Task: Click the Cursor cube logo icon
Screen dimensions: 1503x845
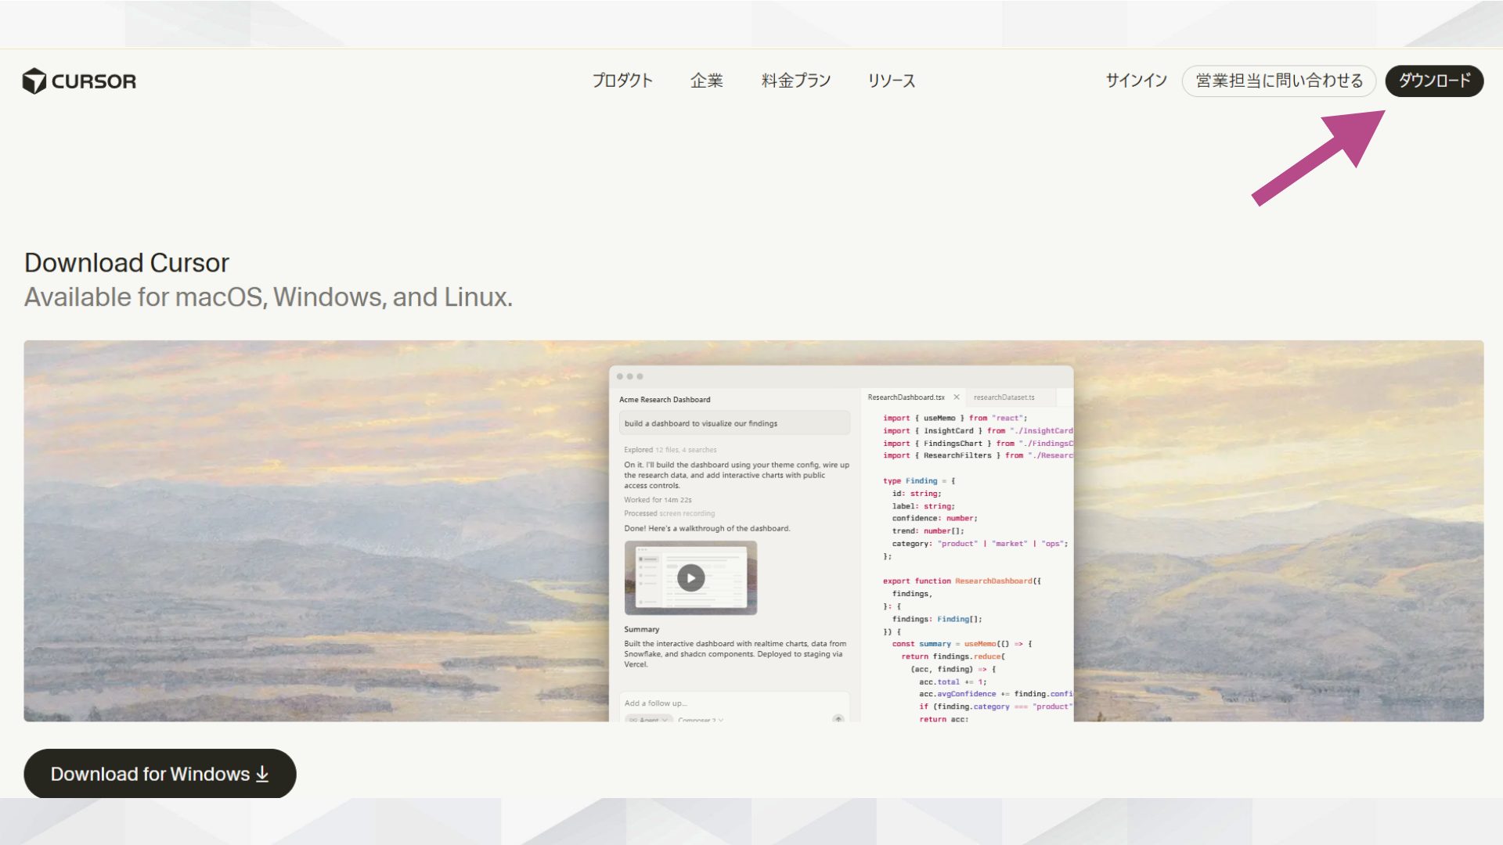Action: [x=34, y=81]
